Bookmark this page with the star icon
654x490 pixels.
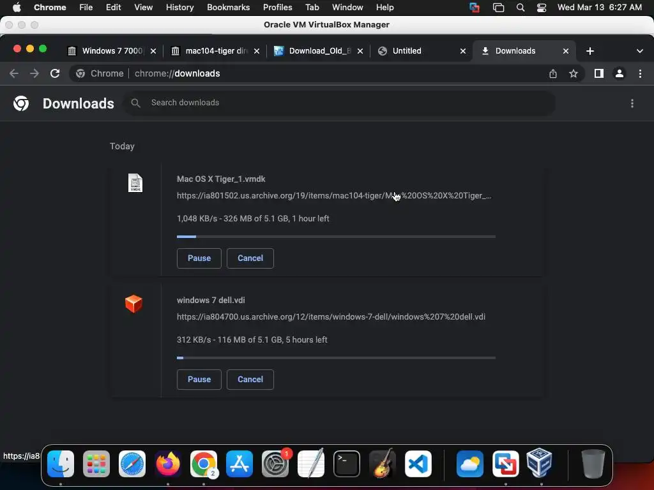(574, 74)
